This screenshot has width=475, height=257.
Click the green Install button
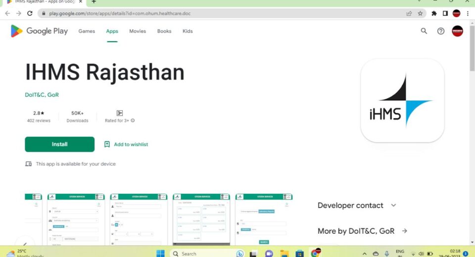(x=59, y=144)
